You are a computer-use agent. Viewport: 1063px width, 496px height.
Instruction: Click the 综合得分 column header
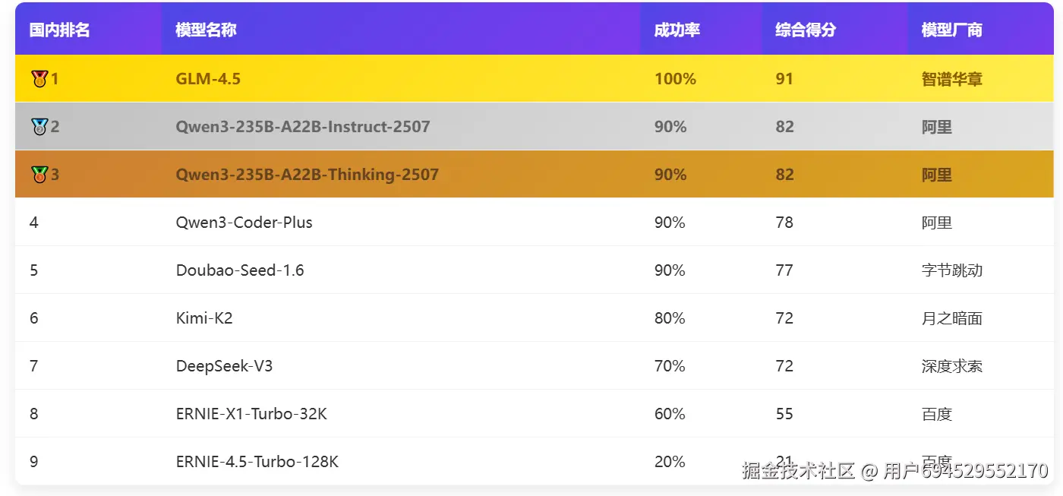(805, 30)
